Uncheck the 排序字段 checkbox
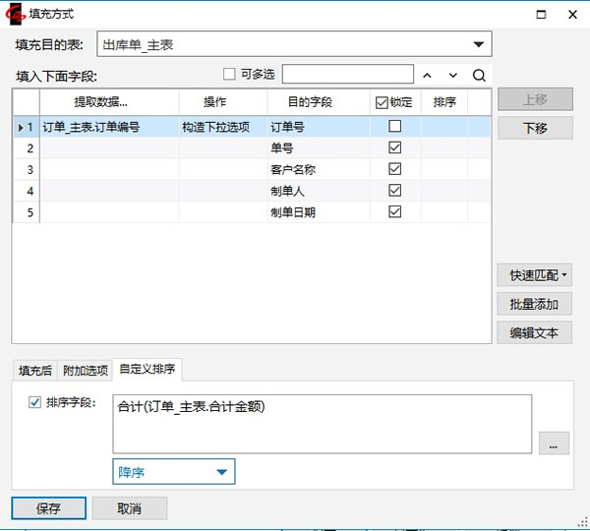 (35, 402)
